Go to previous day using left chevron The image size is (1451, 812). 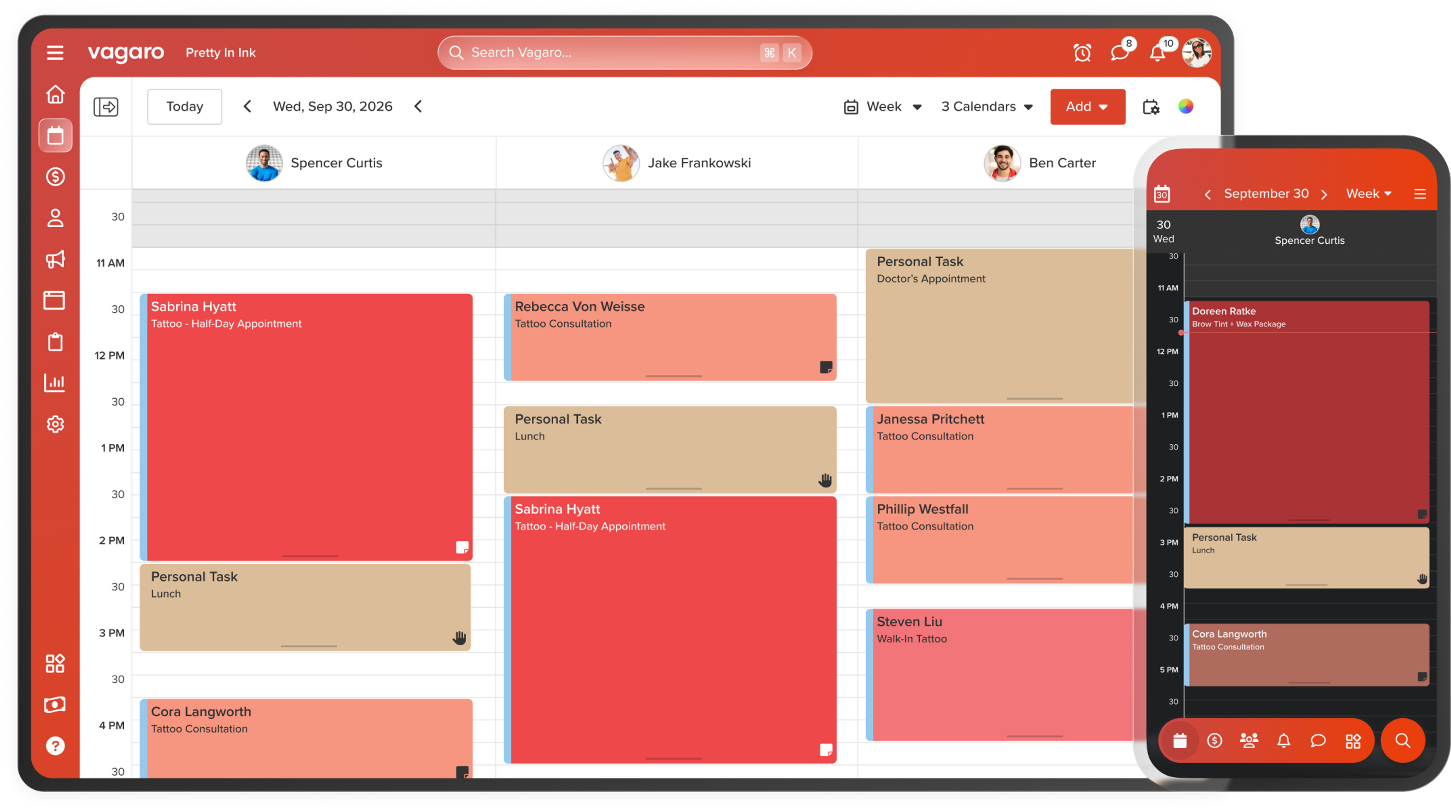[x=247, y=107]
